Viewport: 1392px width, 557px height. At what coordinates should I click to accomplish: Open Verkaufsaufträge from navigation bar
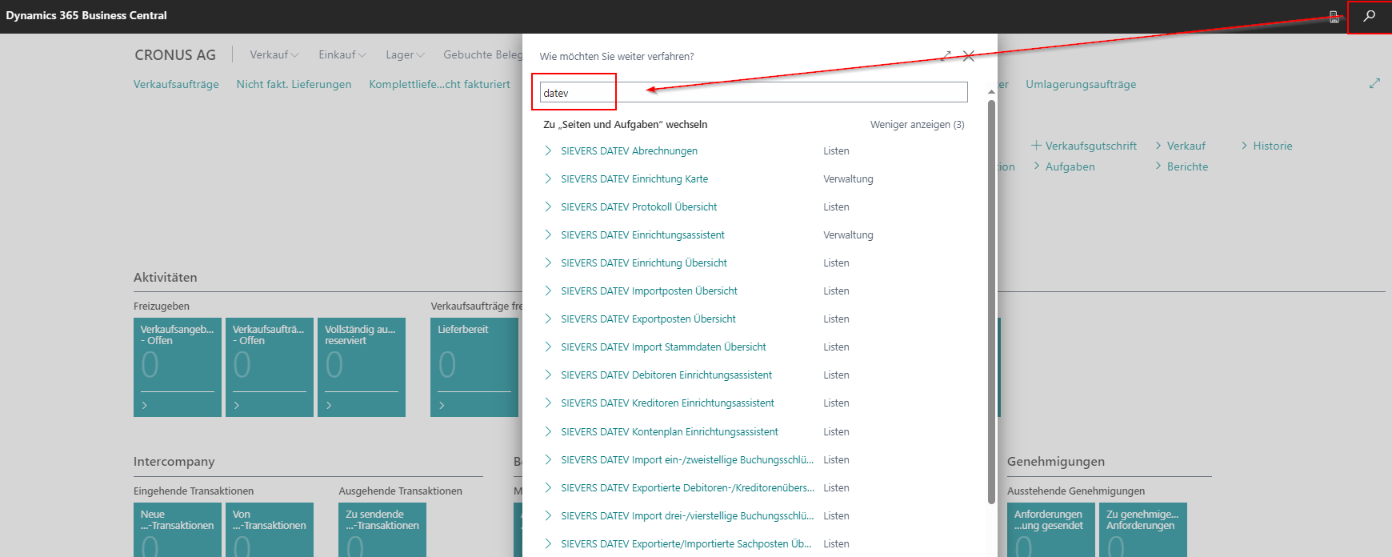coord(176,84)
